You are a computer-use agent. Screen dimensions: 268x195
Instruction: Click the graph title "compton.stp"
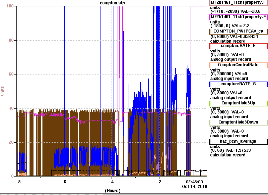coord(112,3)
